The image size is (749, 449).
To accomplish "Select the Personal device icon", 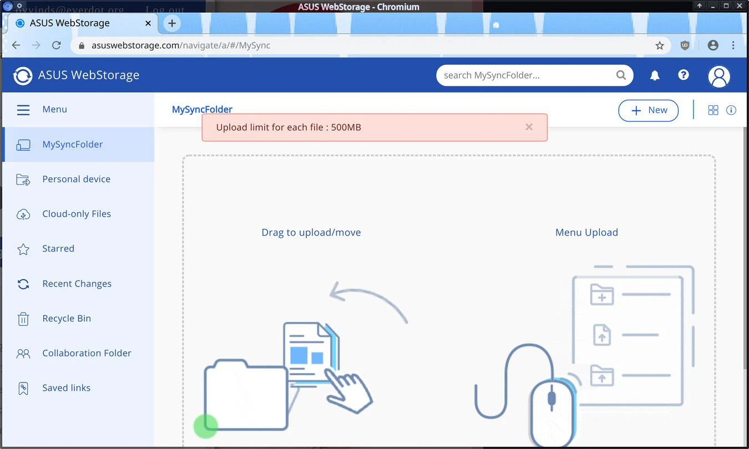I will coord(23,178).
